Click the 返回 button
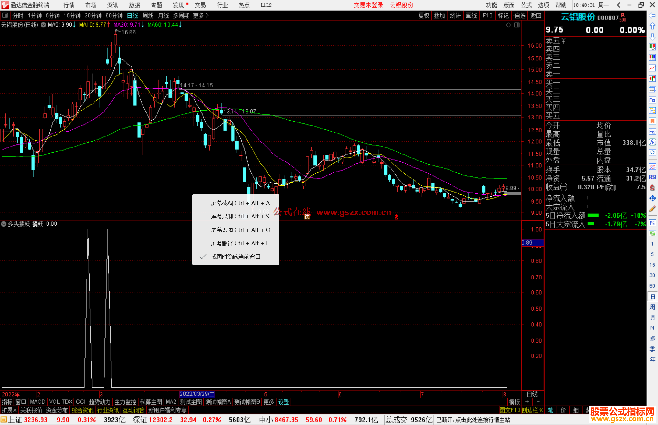 point(536,16)
